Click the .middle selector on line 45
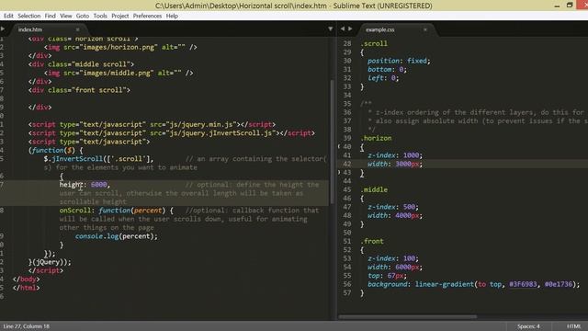This screenshot has height=331, width=588. click(x=374, y=189)
